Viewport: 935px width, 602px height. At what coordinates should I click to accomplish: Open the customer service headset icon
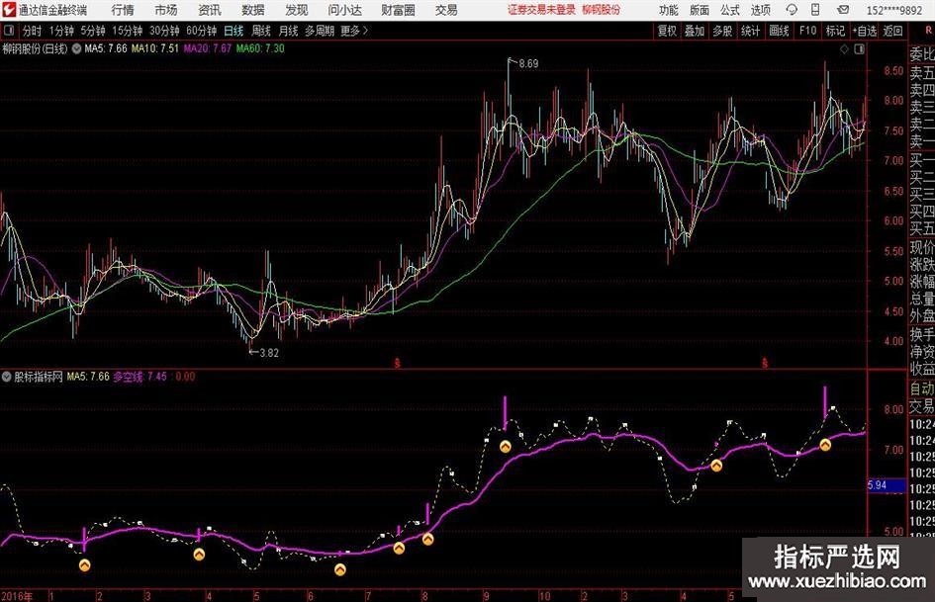pyautogui.click(x=792, y=10)
